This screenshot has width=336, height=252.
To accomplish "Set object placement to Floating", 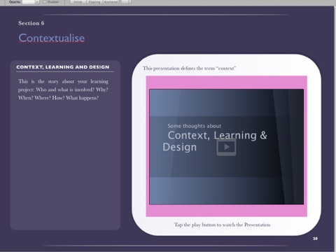I will coord(94,2).
